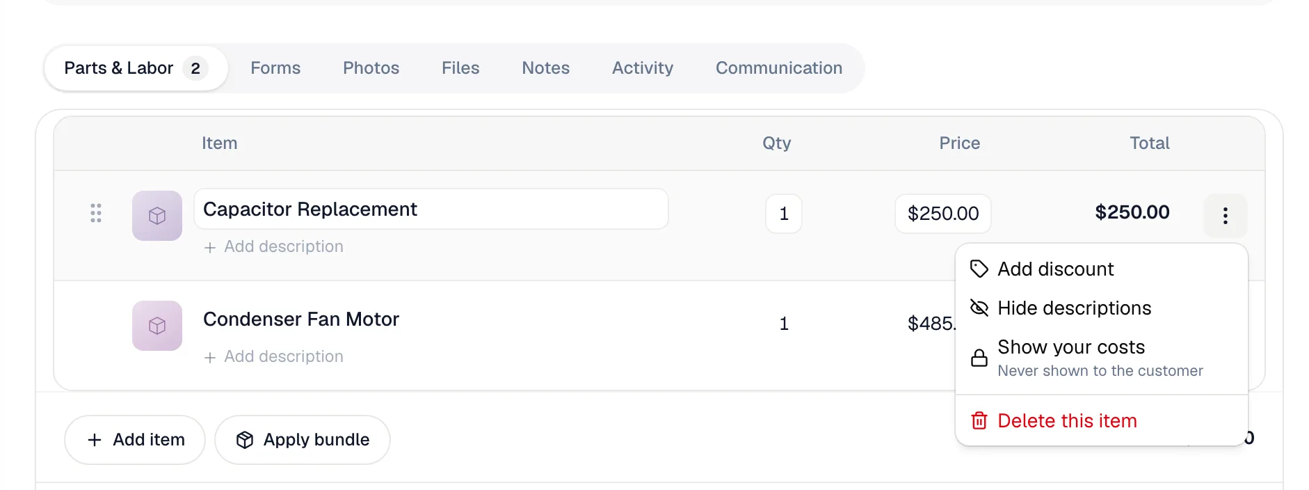Edit quantity field for Capacitor Replacement
Viewport: 1309px width, 490px height.
click(784, 214)
